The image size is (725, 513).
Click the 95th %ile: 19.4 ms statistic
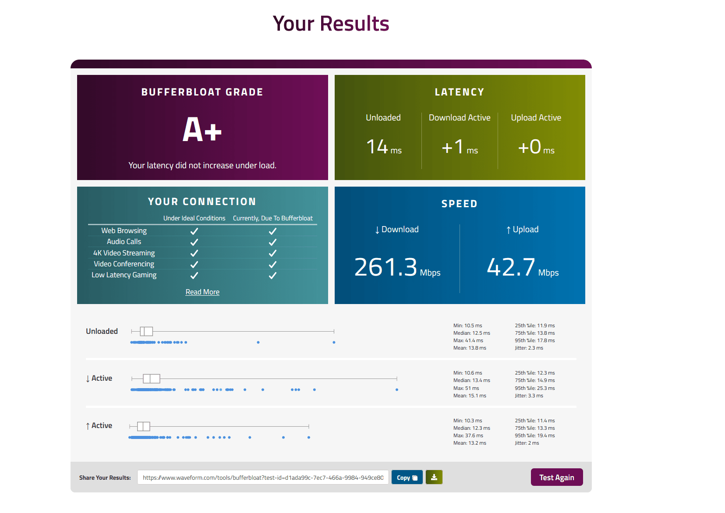535,435
